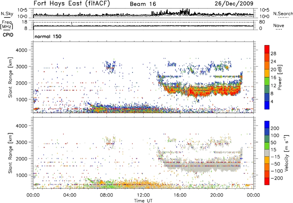The height and width of the screenshot is (203, 293).
Task: Click the '04:00' time tick label
Action: click(70, 195)
